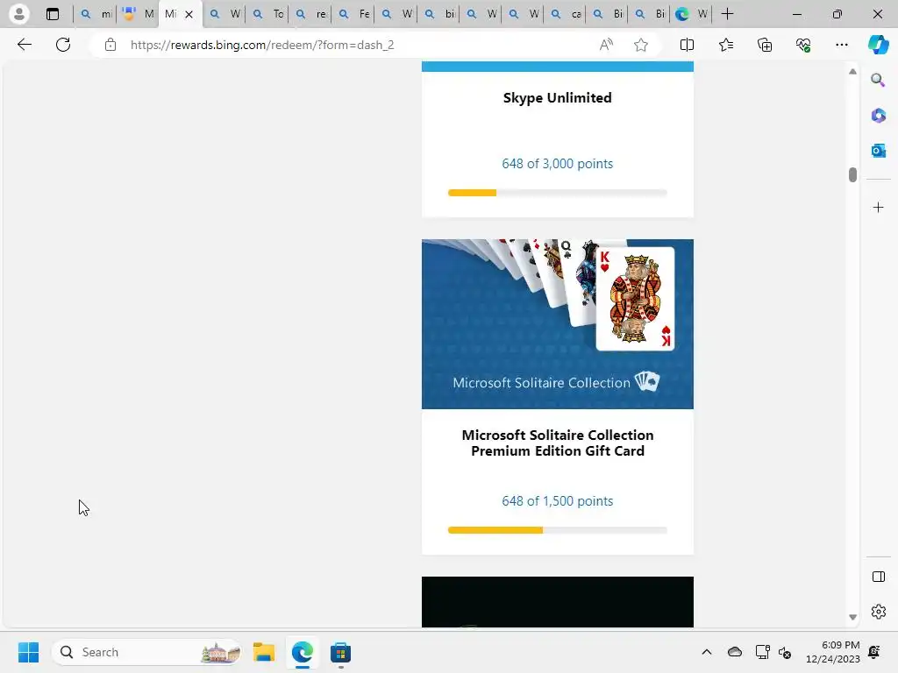Open File Explorer from taskbar
The height and width of the screenshot is (673, 898).
pos(264,652)
